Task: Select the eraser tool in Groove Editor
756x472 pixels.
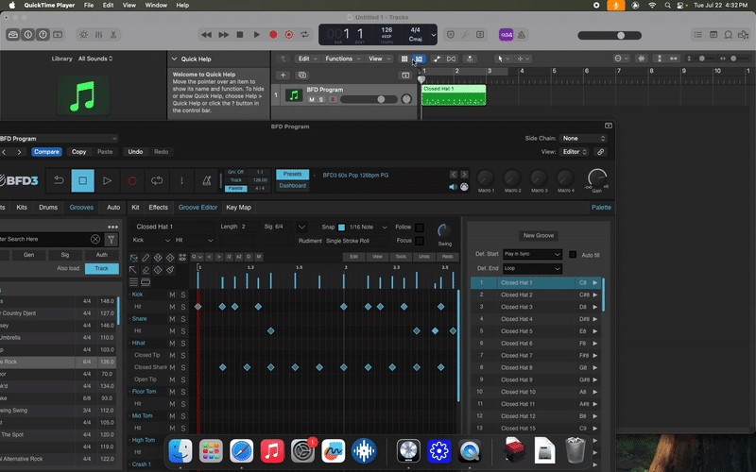Action: click(x=146, y=270)
